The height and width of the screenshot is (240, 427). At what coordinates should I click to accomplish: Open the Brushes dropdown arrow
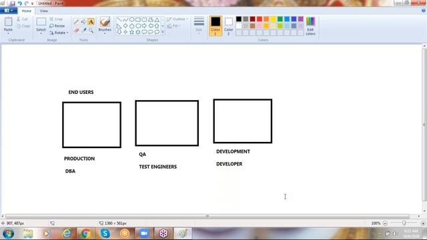click(x=105, y=33)
